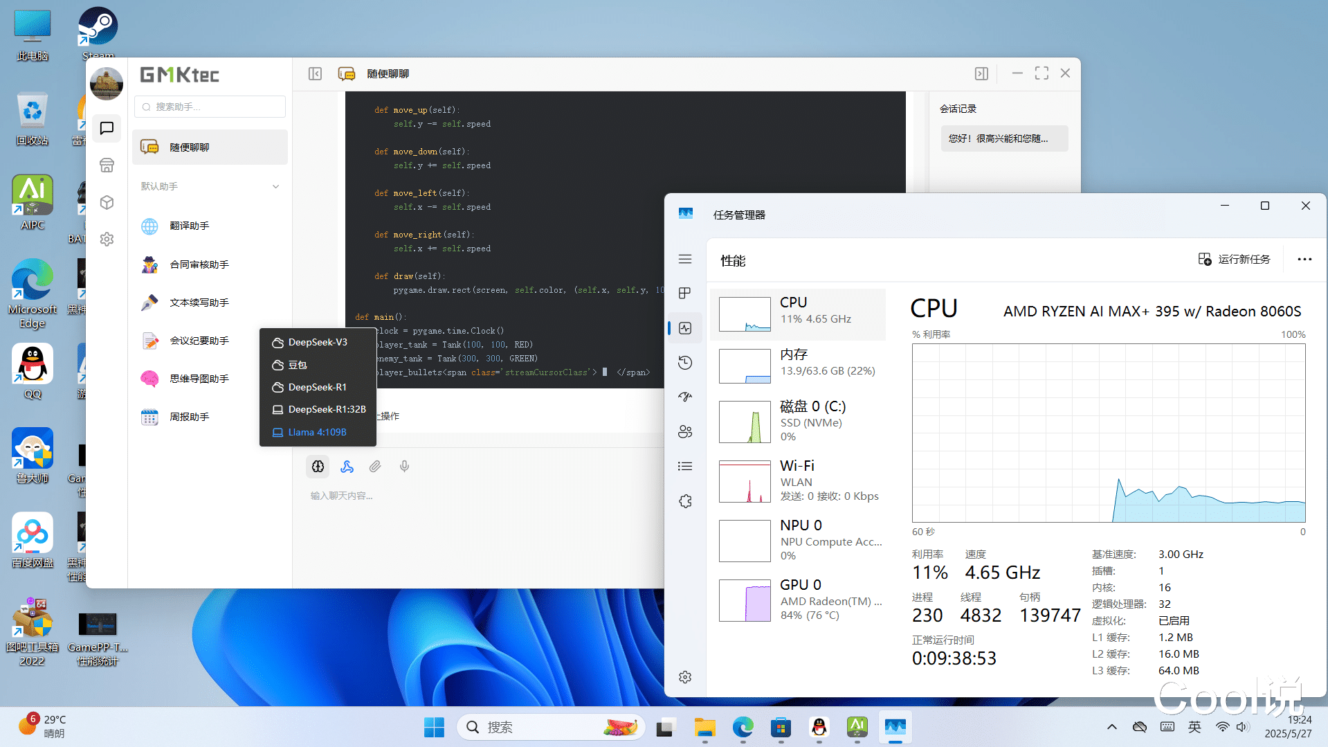This screenshot has height=747, width=1328.
Task: Click the paperclip attachment icon
Action: 375,467
